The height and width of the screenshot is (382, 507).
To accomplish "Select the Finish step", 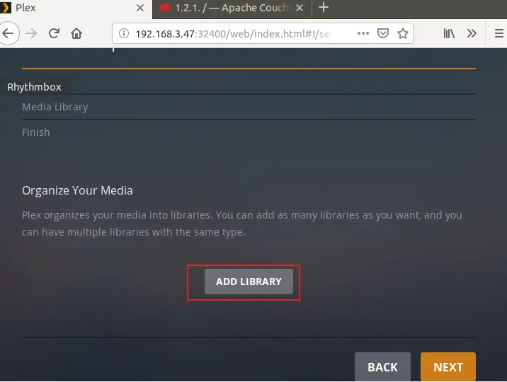I will tap(36, 132).
